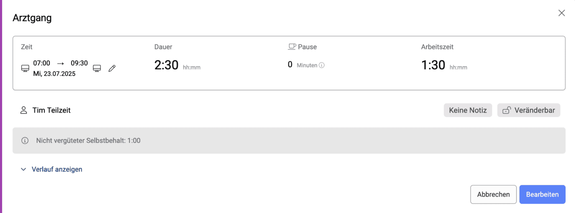Click the coffee cup Pause icon
The image size is (575, 213).
click(x=292, y=47)
